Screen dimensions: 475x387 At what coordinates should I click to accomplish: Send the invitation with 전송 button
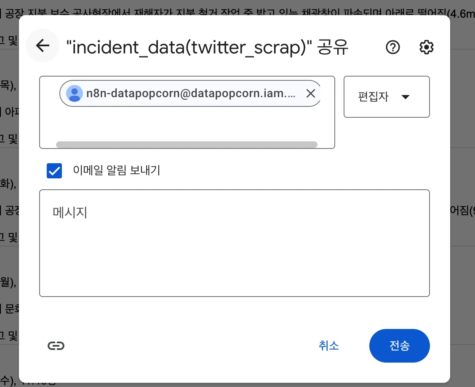point(399,345)
